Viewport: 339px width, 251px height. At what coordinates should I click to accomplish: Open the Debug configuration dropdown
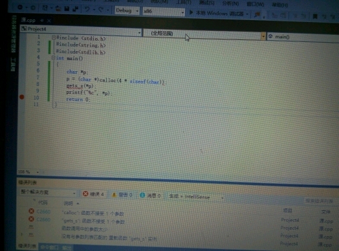pyautogui.click(x=127, y=10)
